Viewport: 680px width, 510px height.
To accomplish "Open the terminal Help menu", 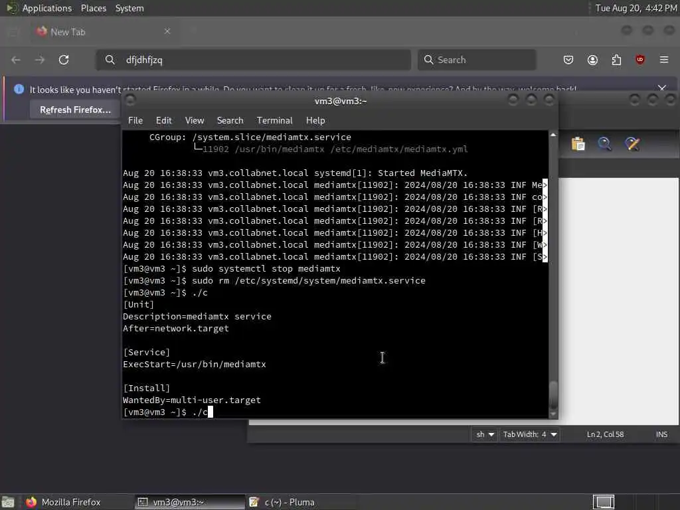I will tap(315, 121).
